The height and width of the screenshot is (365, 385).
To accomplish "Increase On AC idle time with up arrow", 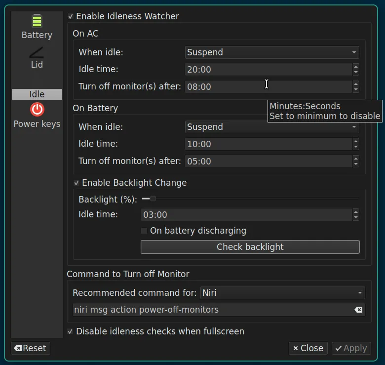I will tap(356, 67).
